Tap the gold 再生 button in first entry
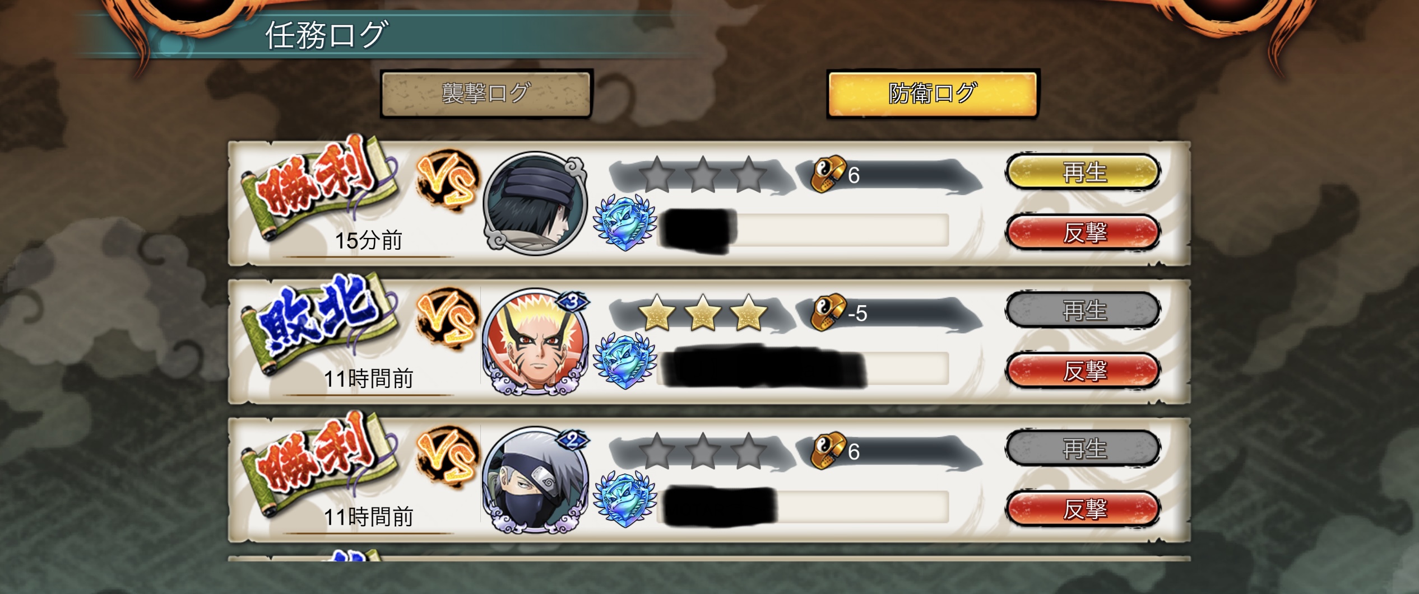The image size is (1419, 594). (x=1083, y=172)
